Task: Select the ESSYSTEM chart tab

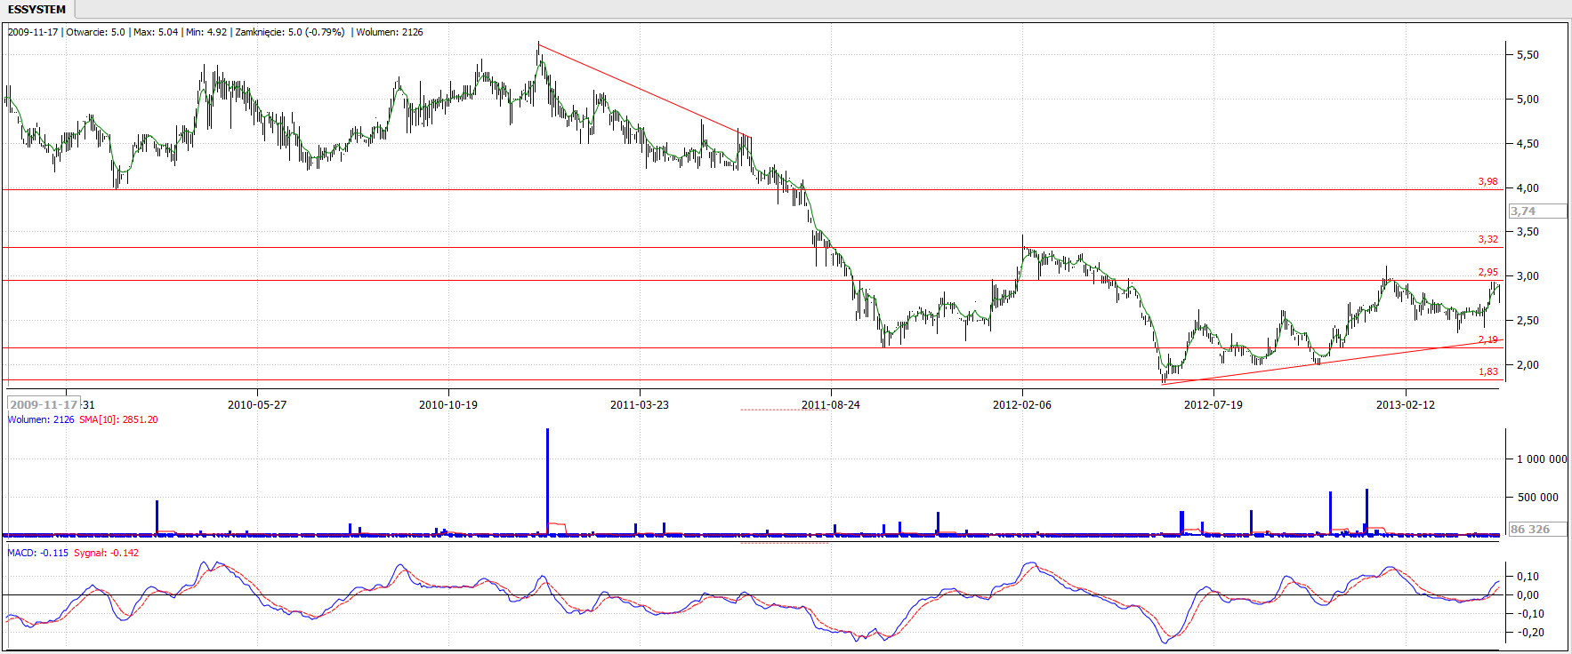Action: point(36,9)
